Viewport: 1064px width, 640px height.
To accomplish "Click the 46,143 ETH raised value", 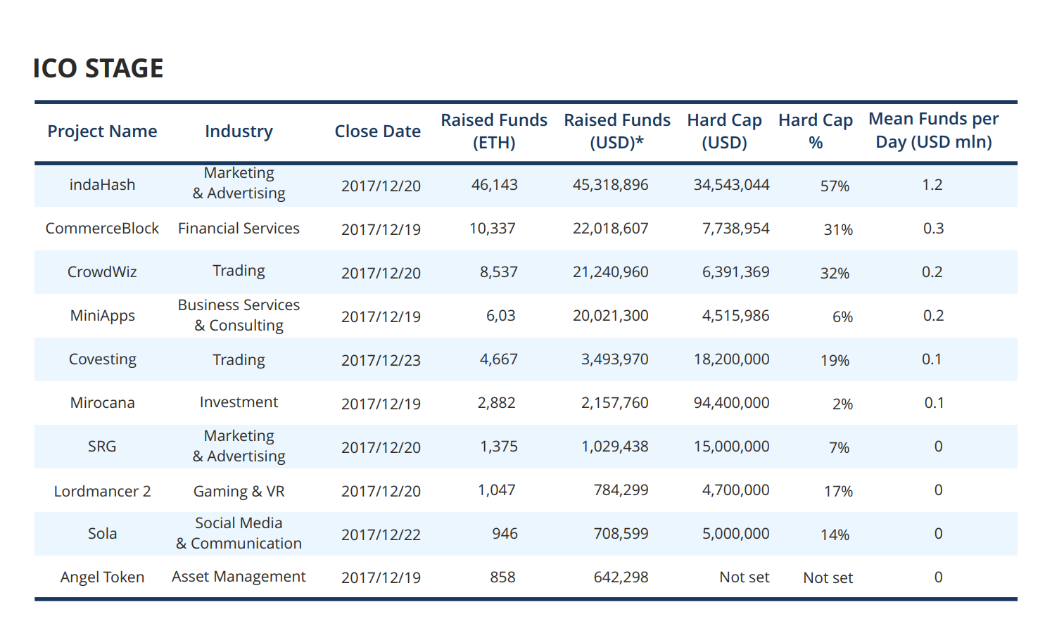I will [x=495, y=185].
